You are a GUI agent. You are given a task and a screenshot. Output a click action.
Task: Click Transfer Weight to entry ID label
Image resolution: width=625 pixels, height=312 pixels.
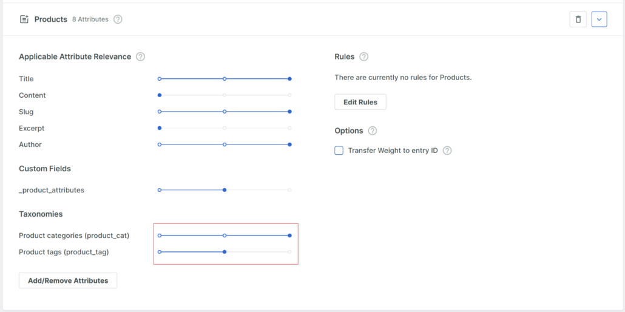point(393,151)
